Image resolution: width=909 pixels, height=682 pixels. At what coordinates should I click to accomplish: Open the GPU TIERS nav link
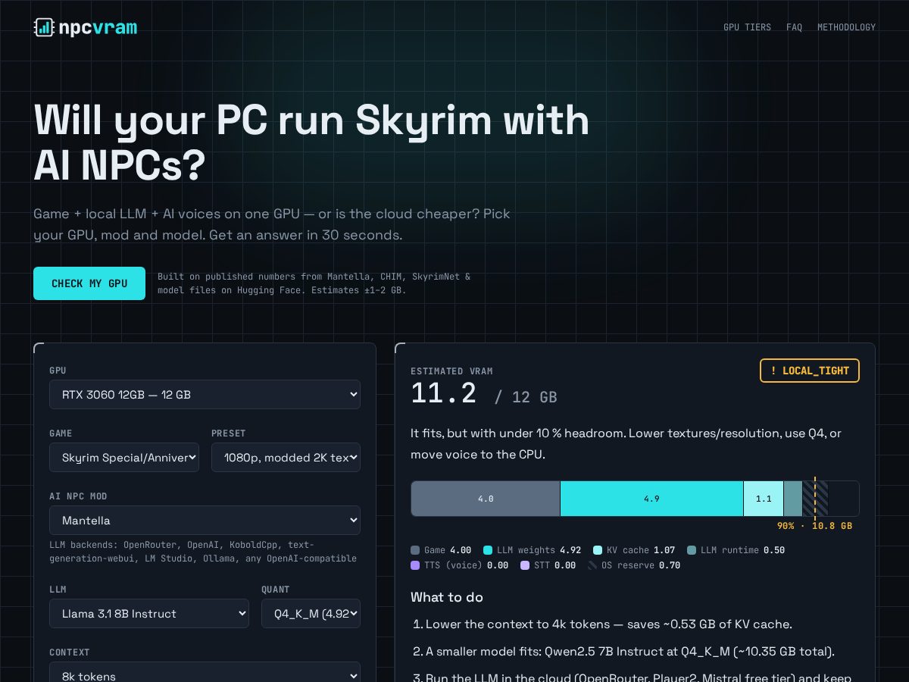pos(747,27)
